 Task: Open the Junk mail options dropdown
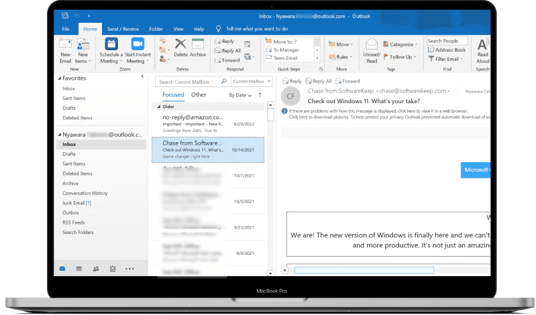[x=164, y=60]
